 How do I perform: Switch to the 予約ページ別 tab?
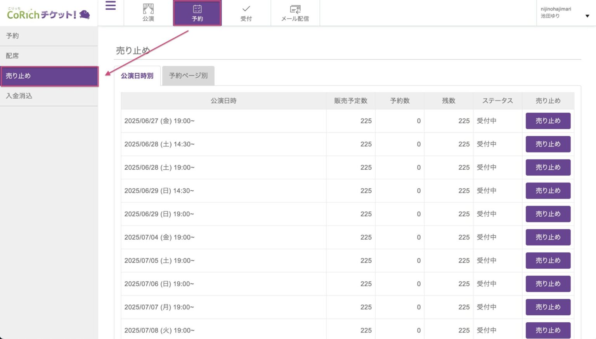click(x=188, y=76)
